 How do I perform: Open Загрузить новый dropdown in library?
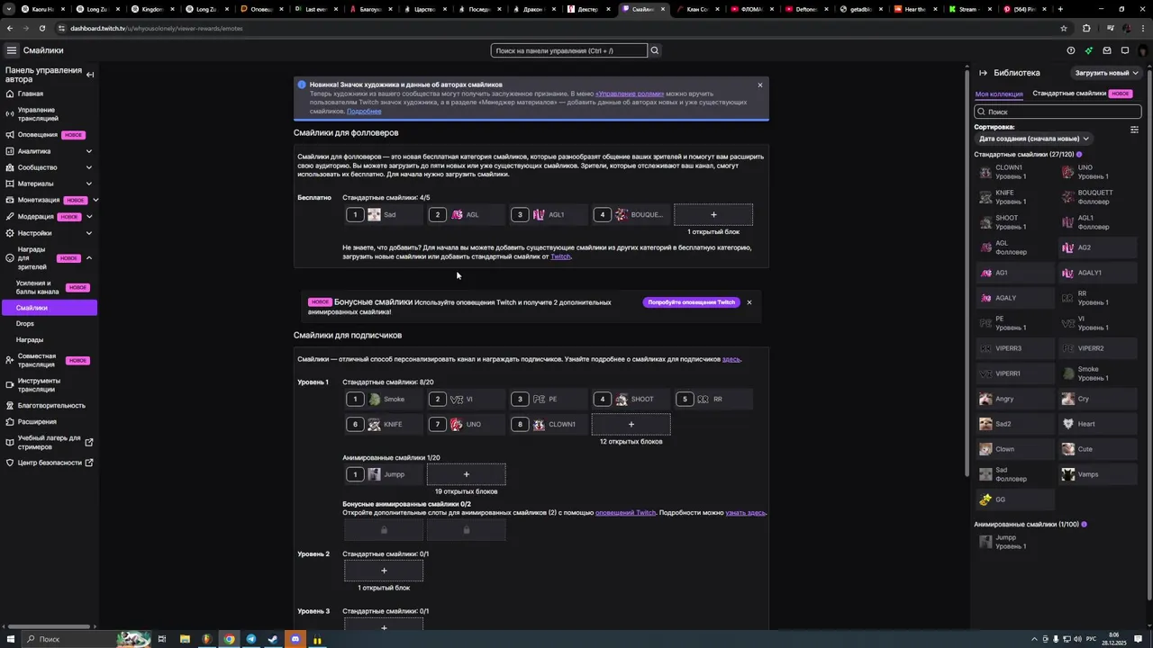1106,73
